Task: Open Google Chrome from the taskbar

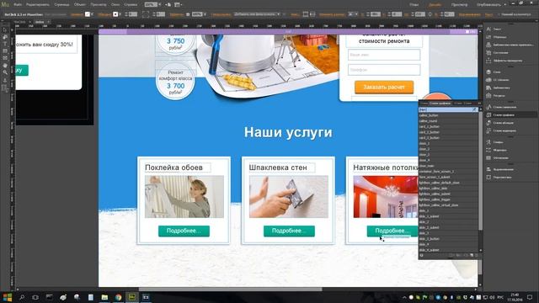Action: pyautogui.click(x=118, y=297)
